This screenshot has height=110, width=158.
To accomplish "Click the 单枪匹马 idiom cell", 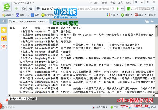I will pos(28,92).
